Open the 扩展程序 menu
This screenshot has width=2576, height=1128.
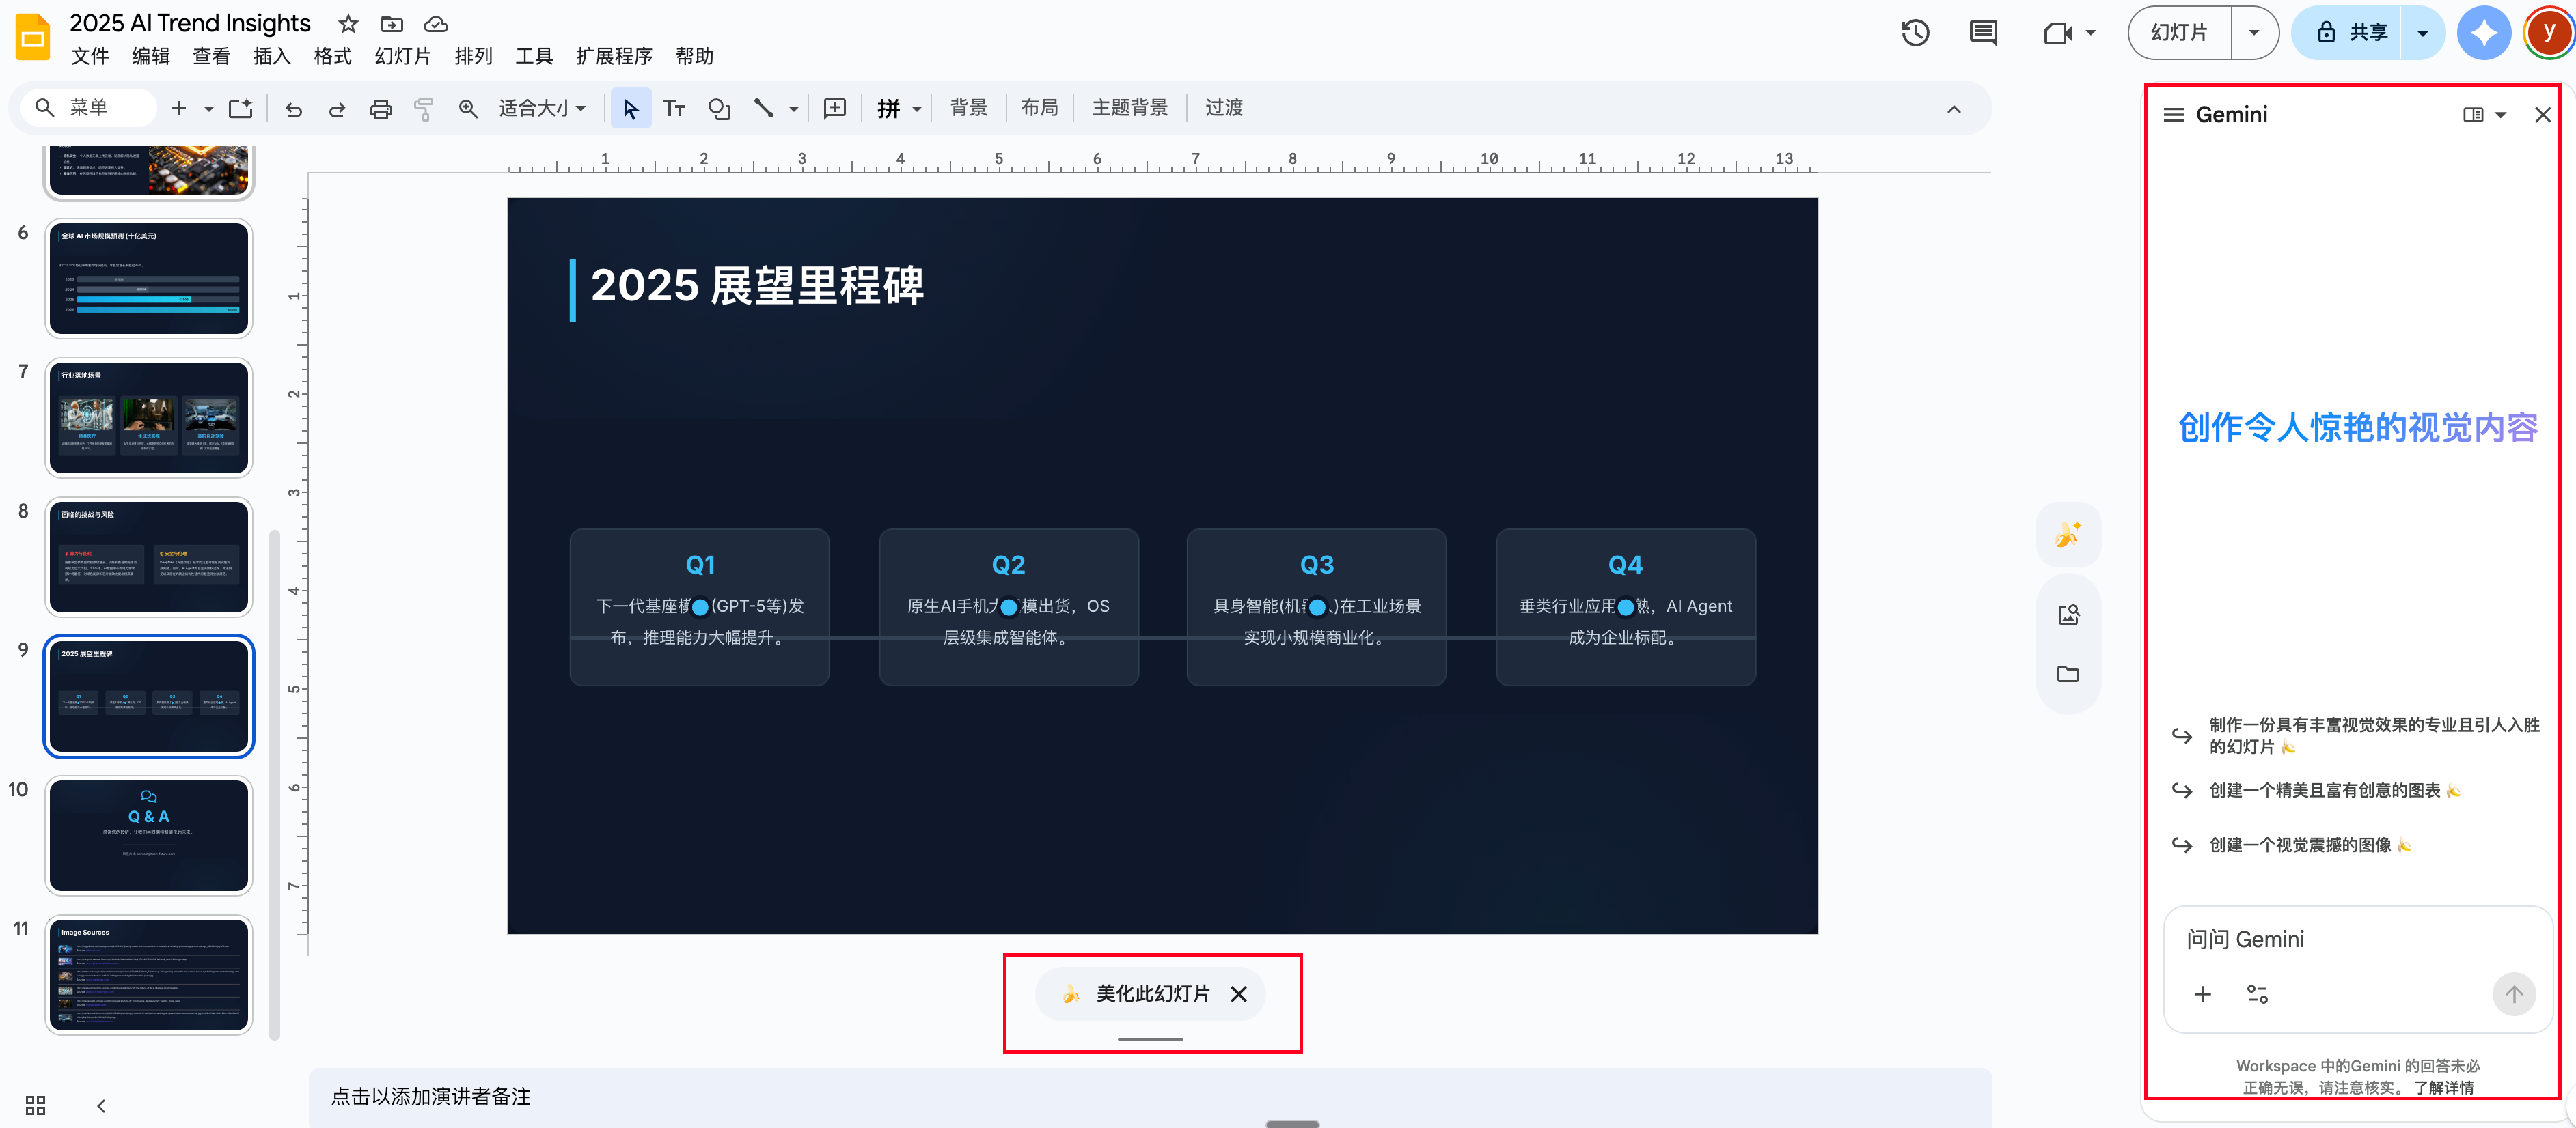[x=613, y=57]
